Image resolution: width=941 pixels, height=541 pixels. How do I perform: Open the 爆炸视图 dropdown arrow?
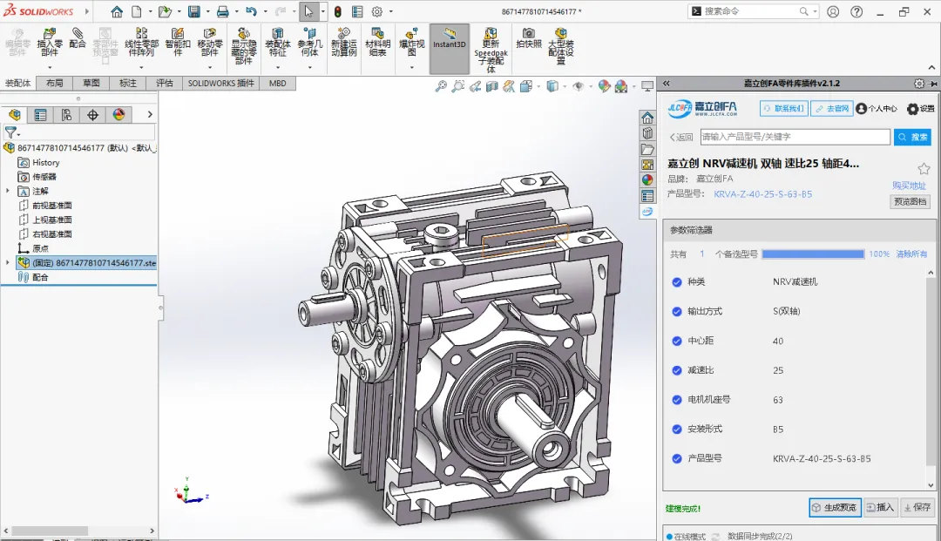pos(412,67)
